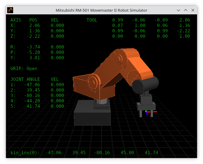Click the 'TOOL' matrix label
This screenshot has width=203, height=164.
92,20
